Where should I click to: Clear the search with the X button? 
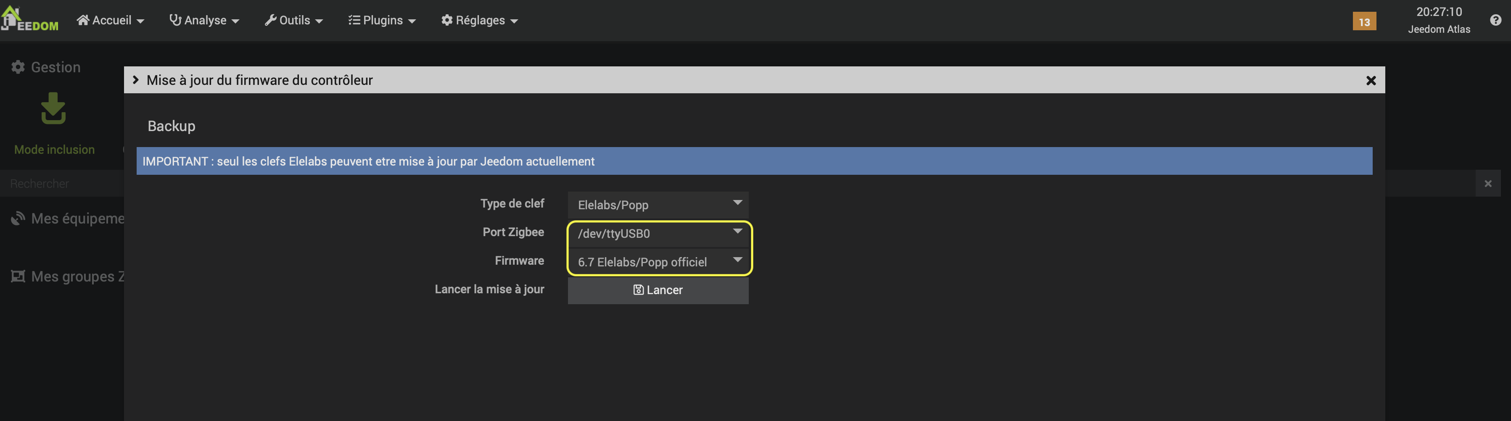(1487, 184)
